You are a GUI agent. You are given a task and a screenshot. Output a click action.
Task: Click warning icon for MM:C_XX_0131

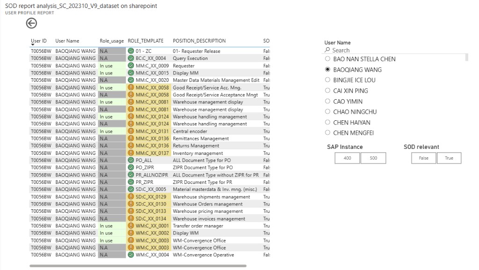click(131, 131)
